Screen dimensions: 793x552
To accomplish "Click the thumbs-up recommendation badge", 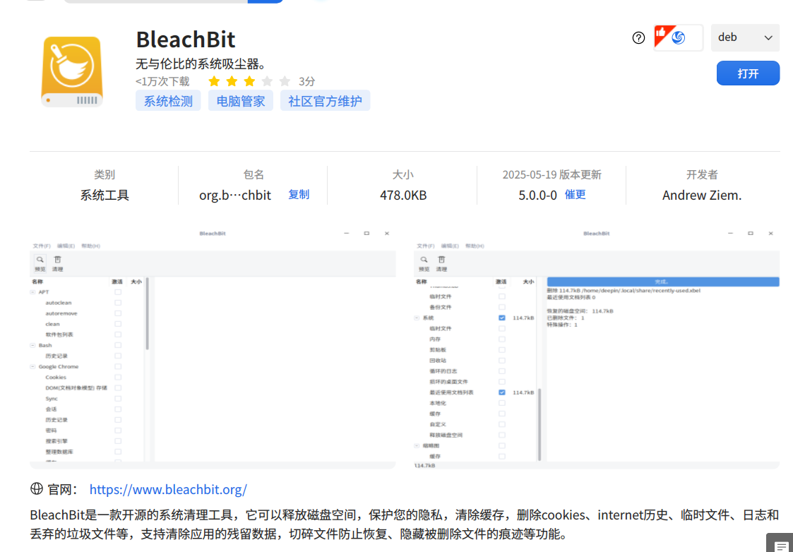I will pos(678,37).
